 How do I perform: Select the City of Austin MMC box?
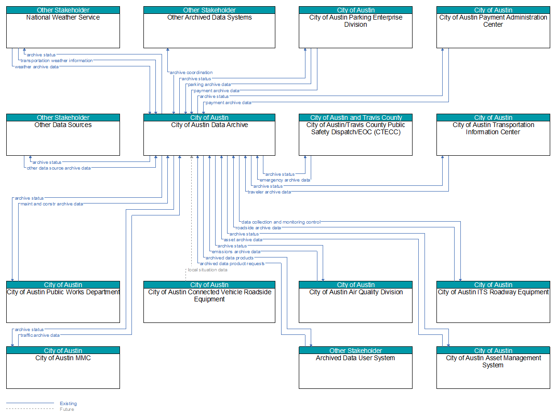pos(63,368)
